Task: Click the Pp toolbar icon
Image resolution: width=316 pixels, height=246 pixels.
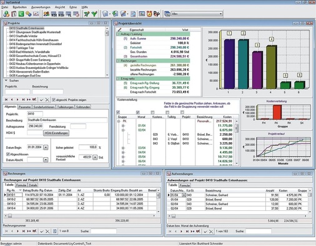Action: click(156, 14)
